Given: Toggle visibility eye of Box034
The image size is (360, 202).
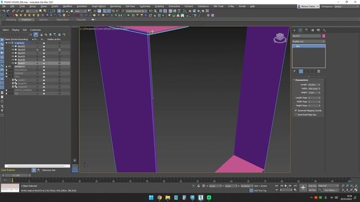Looking at the screenshot, I should pyautogui.click(x=13, y=53).
